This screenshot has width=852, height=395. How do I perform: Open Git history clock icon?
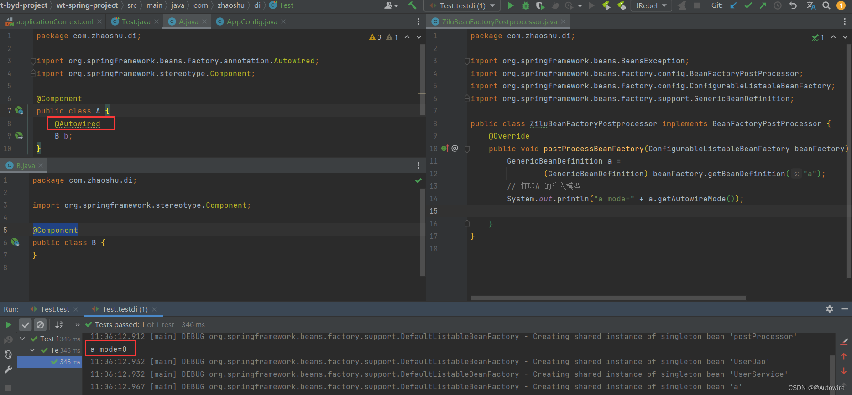pos(778,5)
